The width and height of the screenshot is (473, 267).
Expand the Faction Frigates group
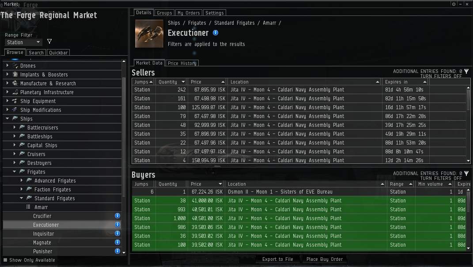click(x=22, y=189)
